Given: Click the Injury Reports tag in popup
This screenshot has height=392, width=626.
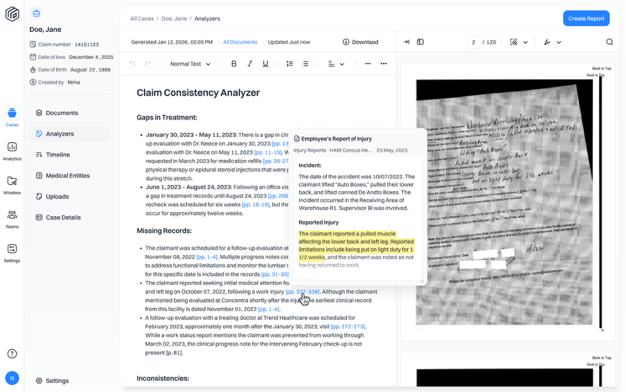Looking at the screenshot, I should click(x=310, y=150).
